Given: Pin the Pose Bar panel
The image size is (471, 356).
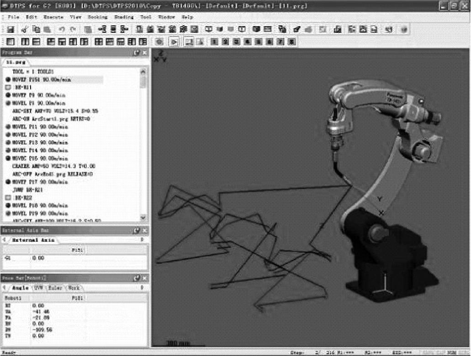Looking at the screenshot, I should (x=137, y=278).
